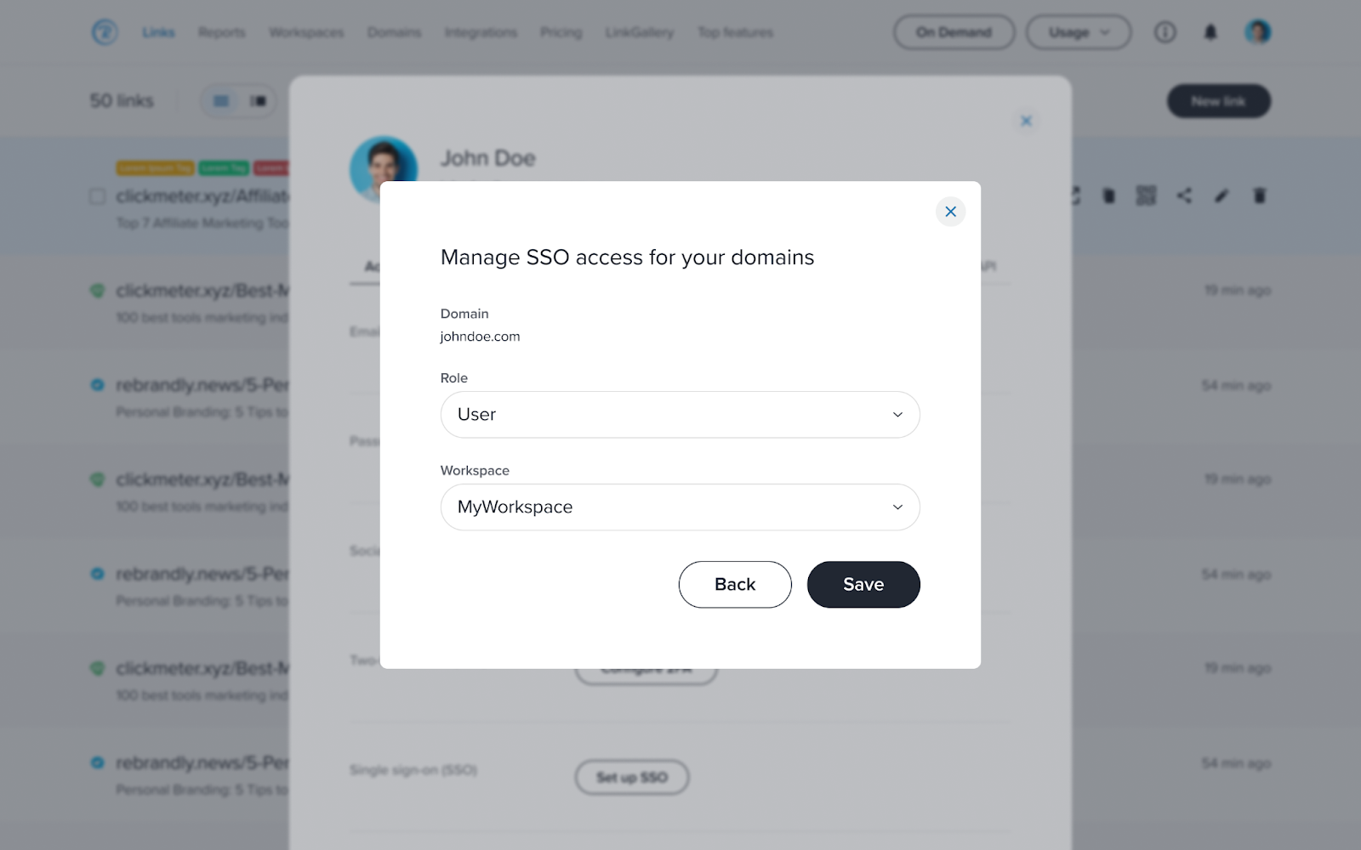Close the John Doe profile panel

1026,121
